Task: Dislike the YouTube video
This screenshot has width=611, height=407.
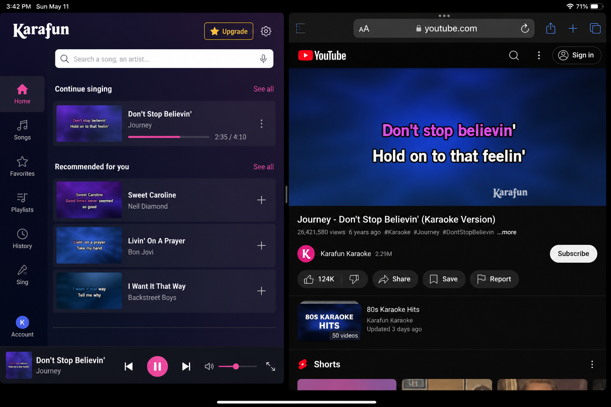Action: click(354, 279)
